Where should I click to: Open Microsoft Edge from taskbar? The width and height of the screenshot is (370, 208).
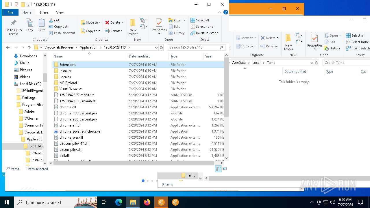[119, 202]
